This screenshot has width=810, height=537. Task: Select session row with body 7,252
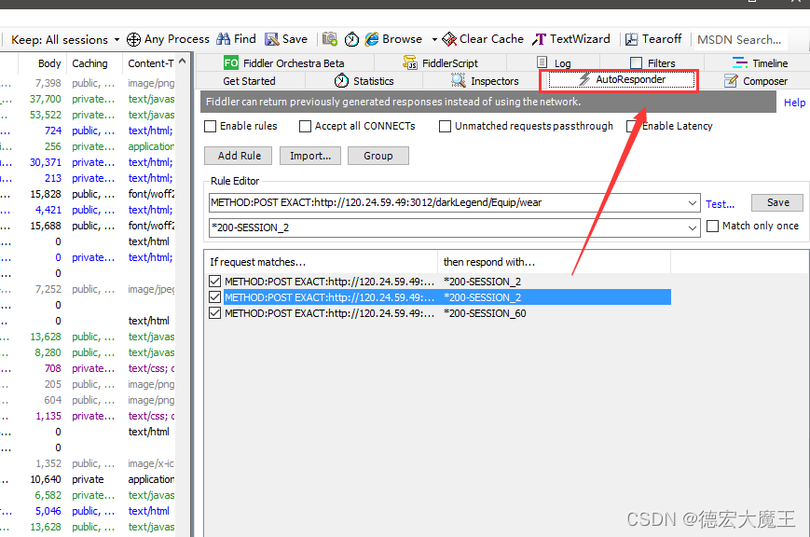coord(88,289)
